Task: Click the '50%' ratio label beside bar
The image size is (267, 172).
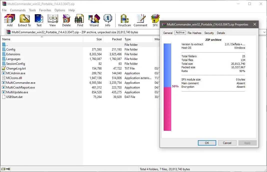Action: tap(175, 86)
